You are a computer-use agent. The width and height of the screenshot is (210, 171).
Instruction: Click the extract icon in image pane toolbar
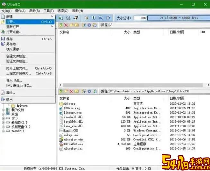[x=84, y=25]
